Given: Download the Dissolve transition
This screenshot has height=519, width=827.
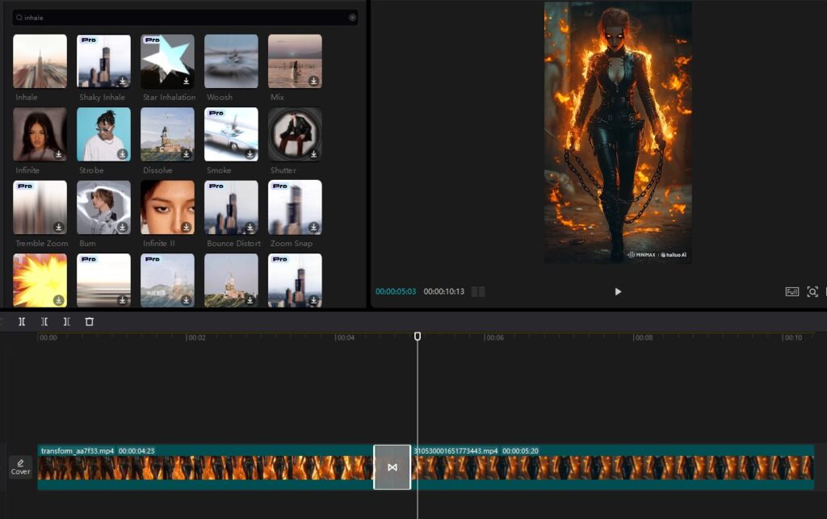Looking at the screenshot, I should point(187,154).
